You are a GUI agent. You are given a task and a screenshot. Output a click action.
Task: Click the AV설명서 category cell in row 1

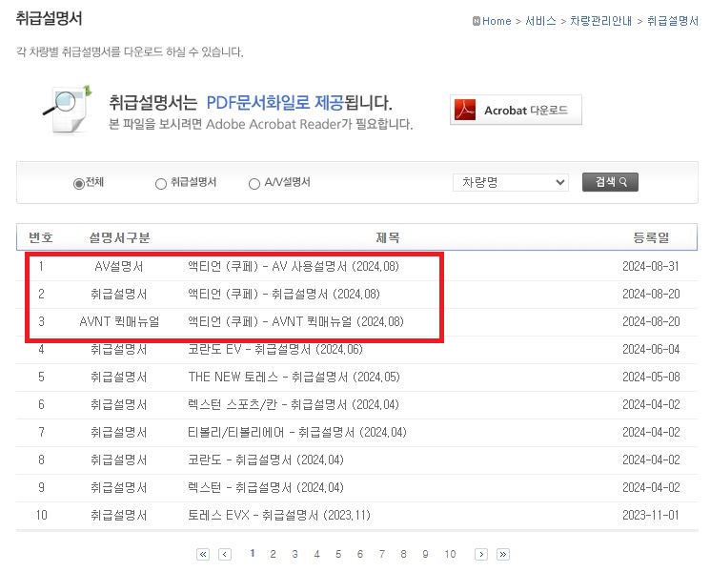coord(118,266)
